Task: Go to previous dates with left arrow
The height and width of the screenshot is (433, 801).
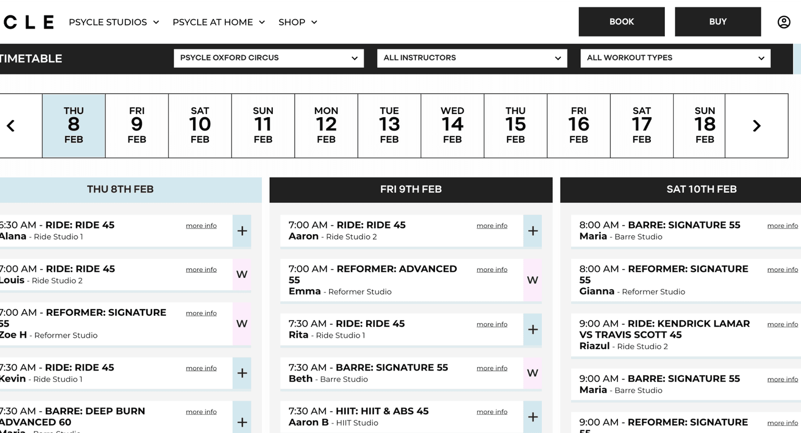Action: [10, 125]
